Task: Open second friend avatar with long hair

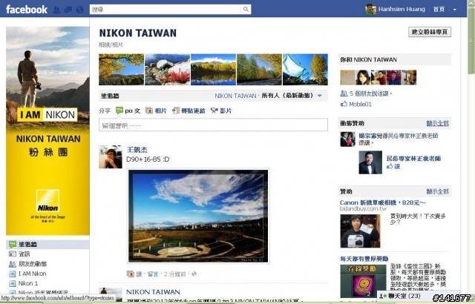Action: pyautogui.click(x=363, y=77)
